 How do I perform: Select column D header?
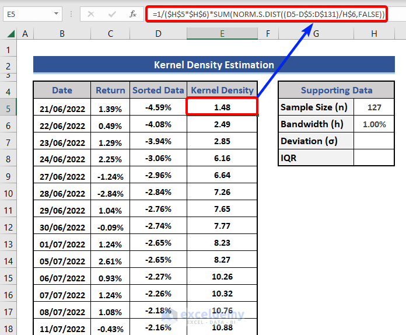(158, 34)
